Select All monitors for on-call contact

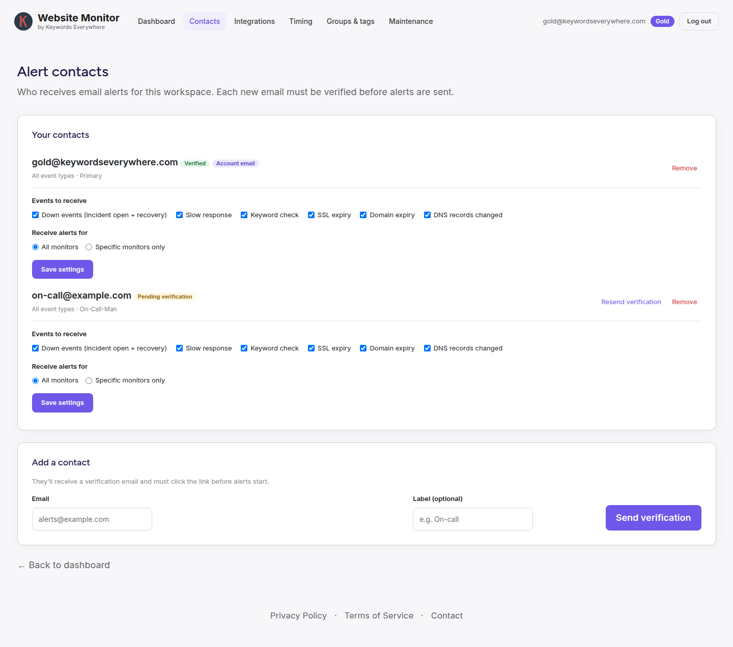click(36, 380)
